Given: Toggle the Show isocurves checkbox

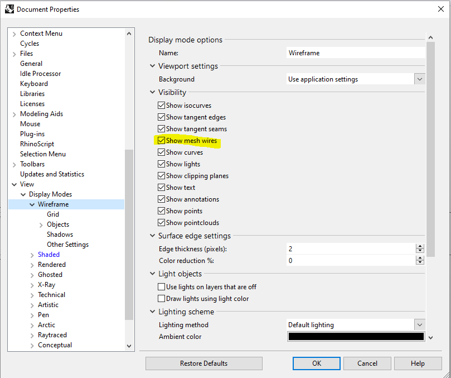Looking at the screenshot, I should tap(161, 106).
